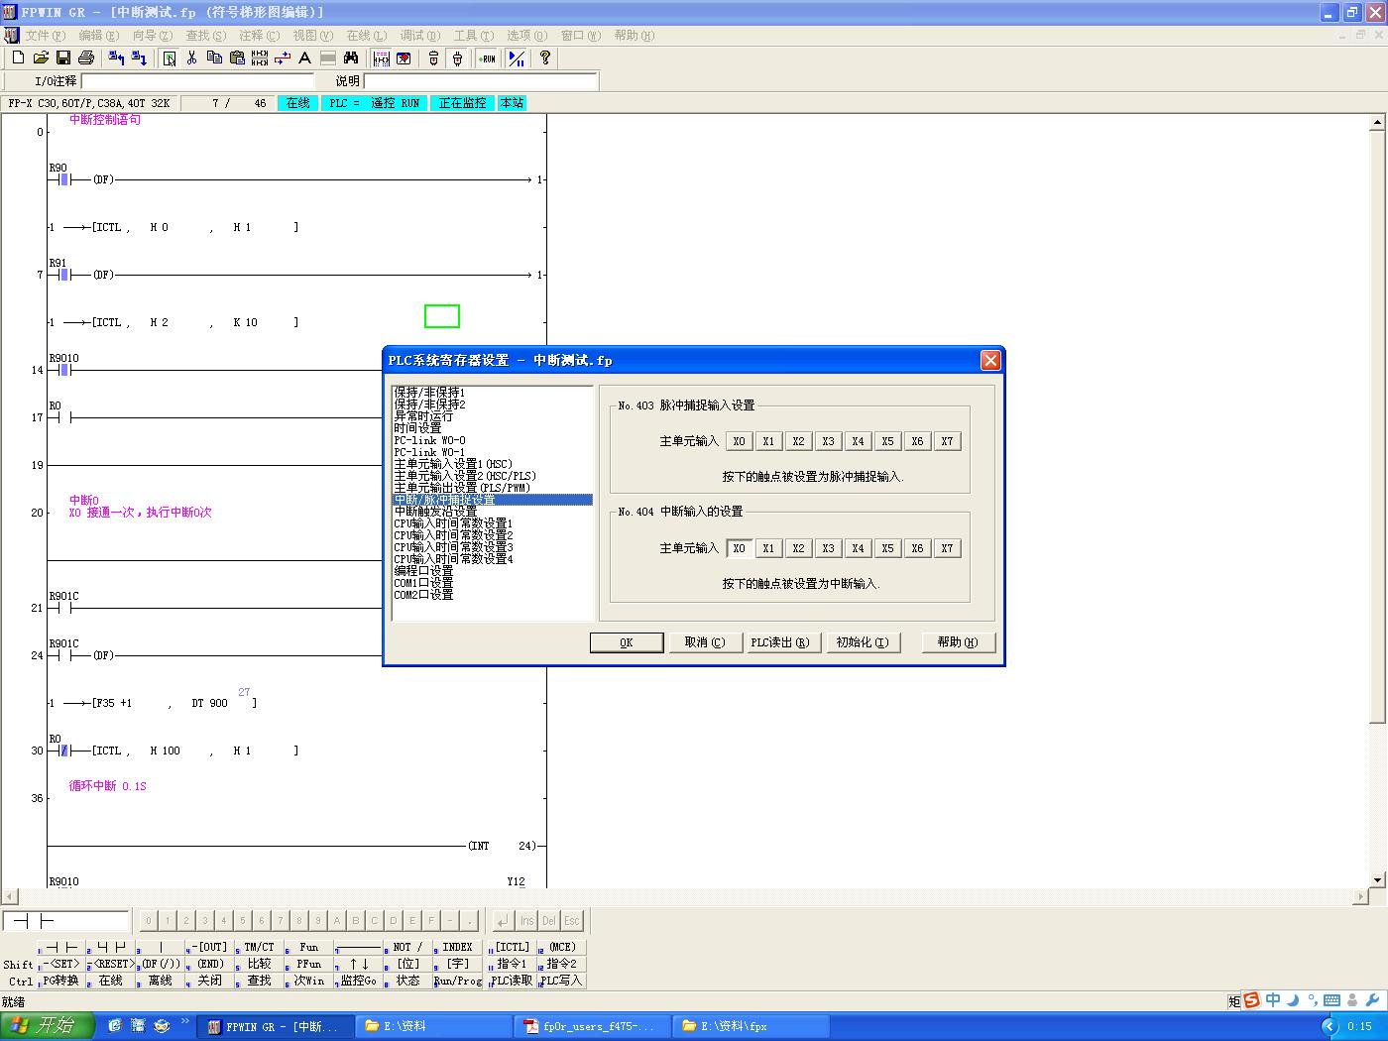This screenshot has width=1388, height=1041.
Task: Click the Cut scissors toolbar icon
Action: coord(191,58)
